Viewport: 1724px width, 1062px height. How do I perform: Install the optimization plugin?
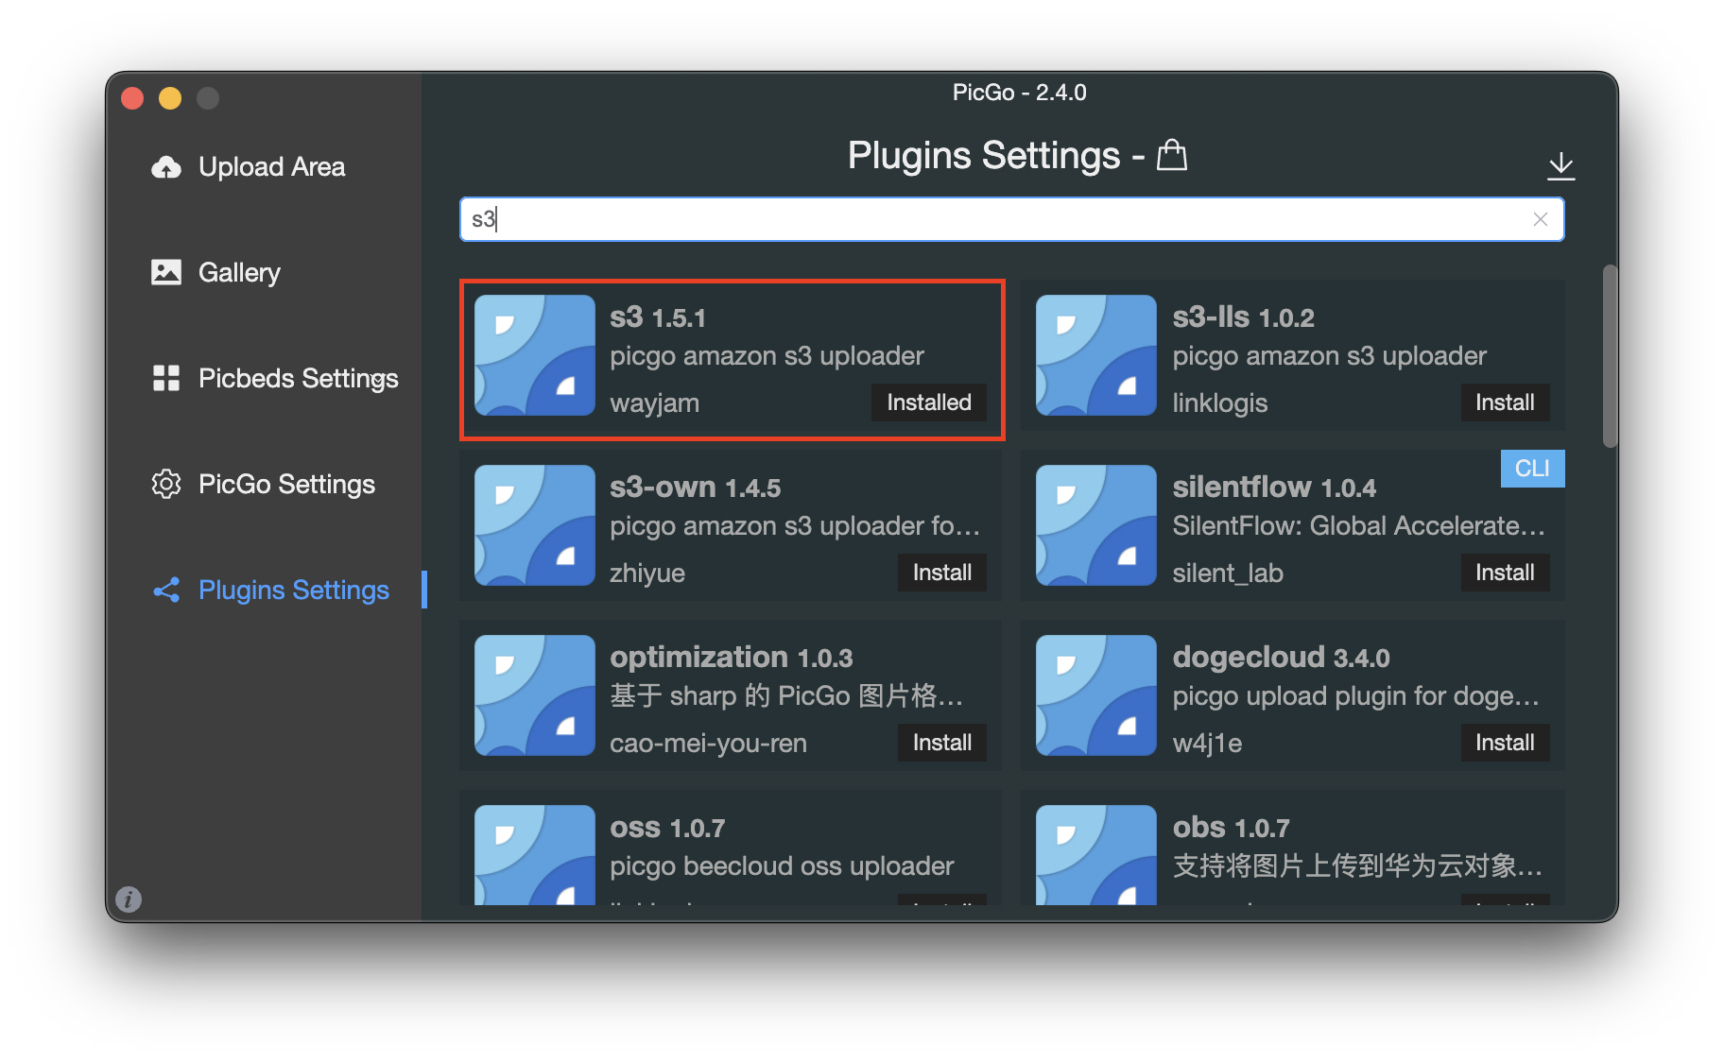(x=941, y=743)
